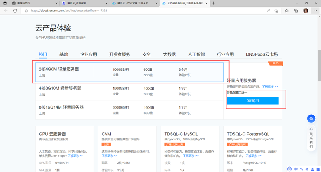This screenshot has width=321, height=172.
Task: Click the blue 0元试用 button
Action: (253, 101)
